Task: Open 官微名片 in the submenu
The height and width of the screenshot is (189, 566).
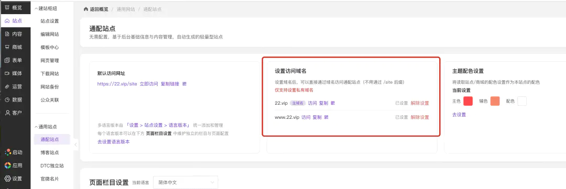Action: (x=50, y=179)
